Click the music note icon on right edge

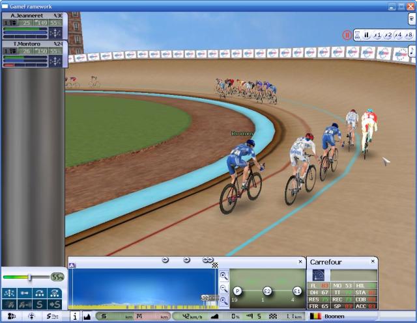pyautogui.click(x=412, y=51)
